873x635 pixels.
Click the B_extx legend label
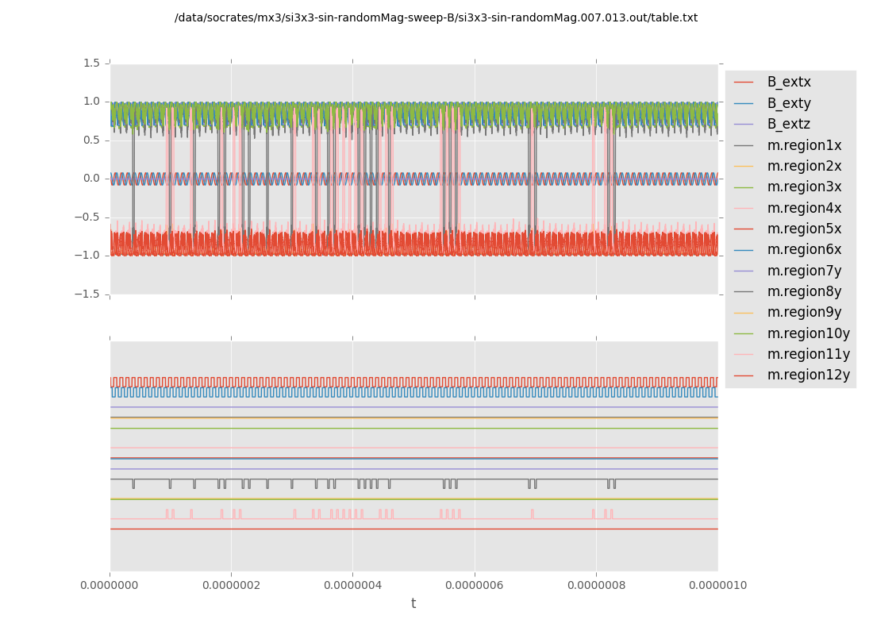pos(789,83)
